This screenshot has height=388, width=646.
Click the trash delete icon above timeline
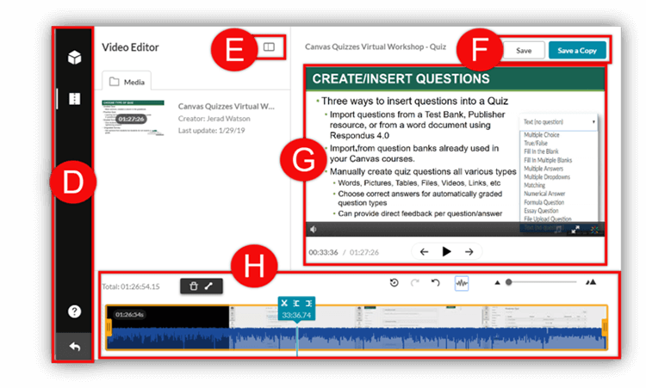coord(194,286)
